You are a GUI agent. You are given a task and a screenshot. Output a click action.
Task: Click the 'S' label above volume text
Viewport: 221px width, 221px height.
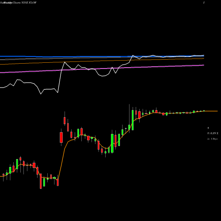(208, 128)
